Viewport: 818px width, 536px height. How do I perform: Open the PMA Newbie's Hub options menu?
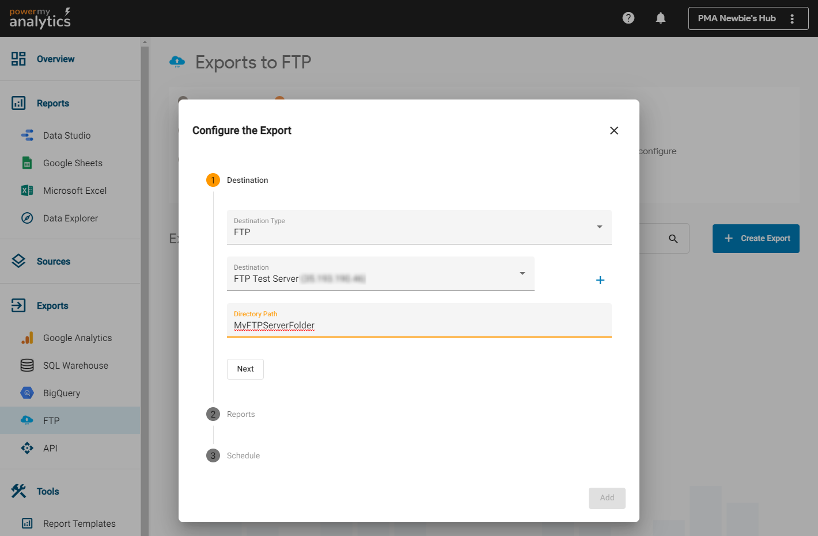point(792,18)
